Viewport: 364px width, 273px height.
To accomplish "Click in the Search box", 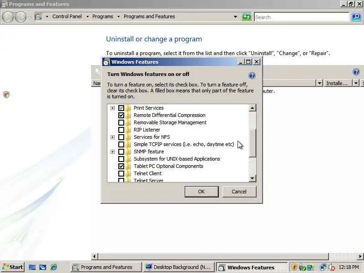I will click(302, 17).
